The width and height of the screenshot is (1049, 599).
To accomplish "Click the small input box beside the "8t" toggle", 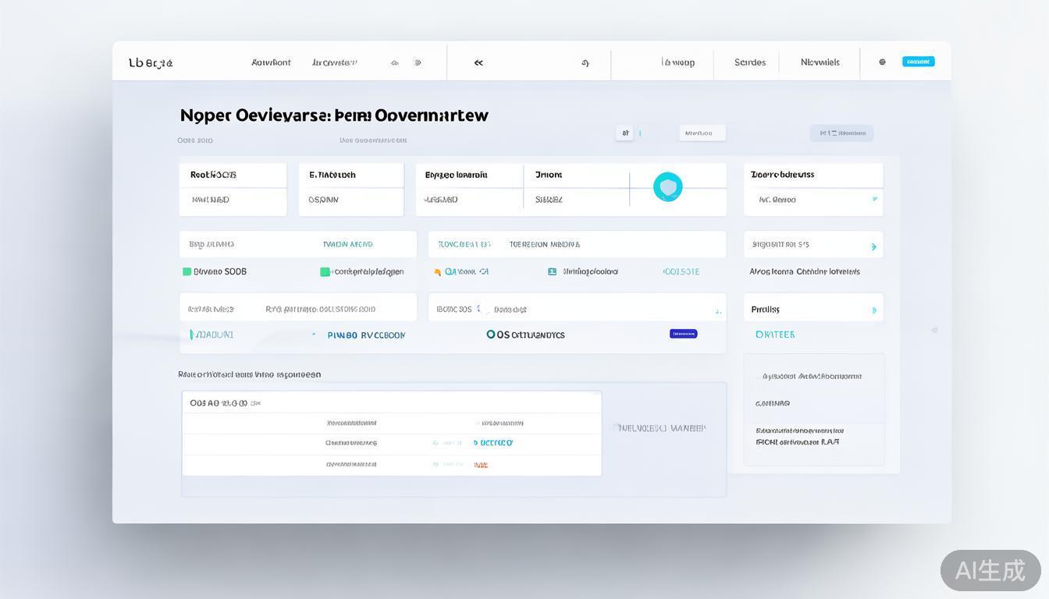I will [702, 133].
